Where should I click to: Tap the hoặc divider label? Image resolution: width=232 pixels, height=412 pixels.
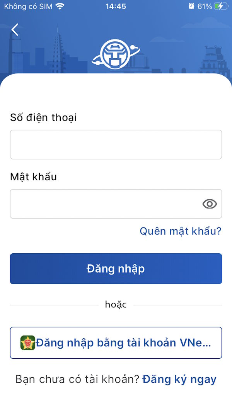coord(116,304)
